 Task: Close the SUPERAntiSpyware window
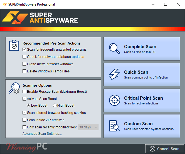point(178,4)
